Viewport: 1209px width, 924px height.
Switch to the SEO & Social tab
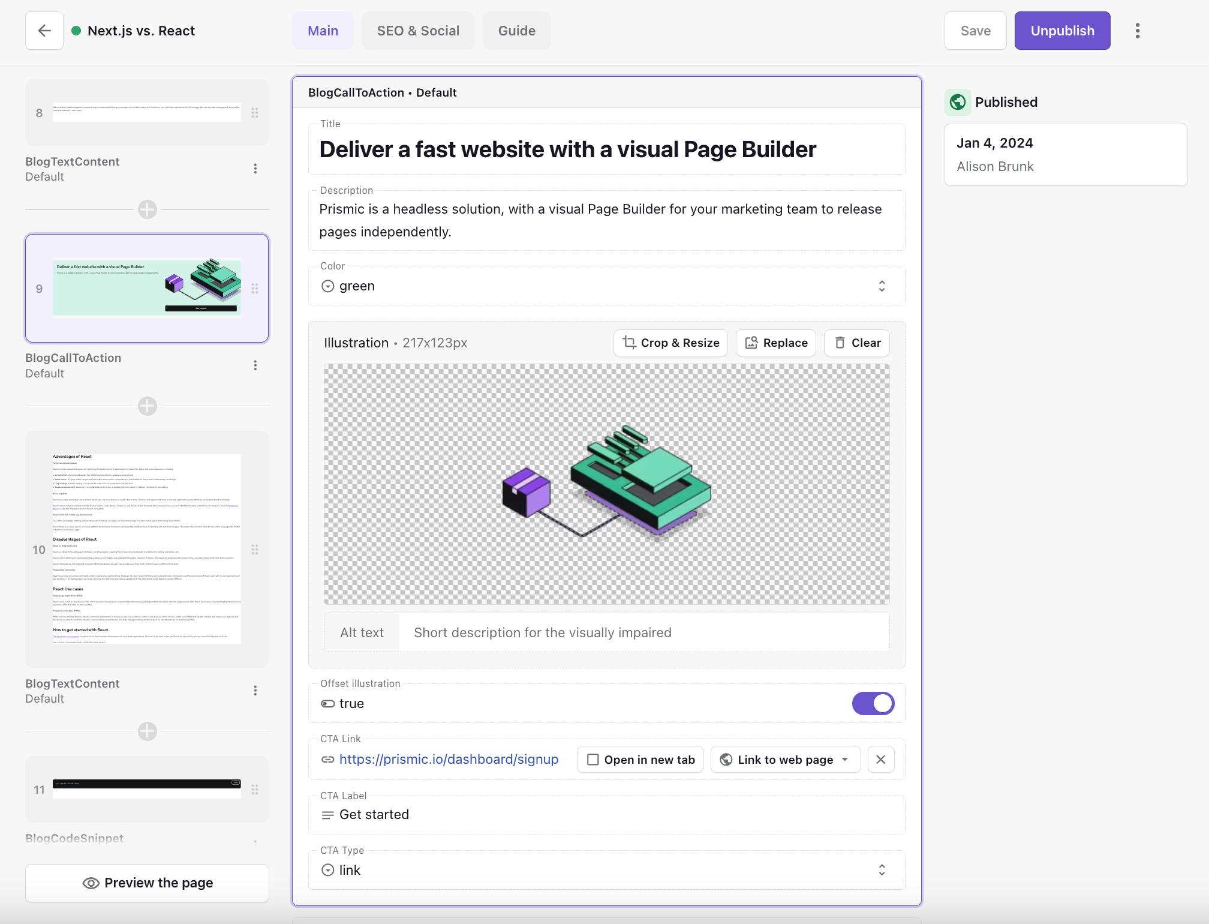(x=417, y=30)
